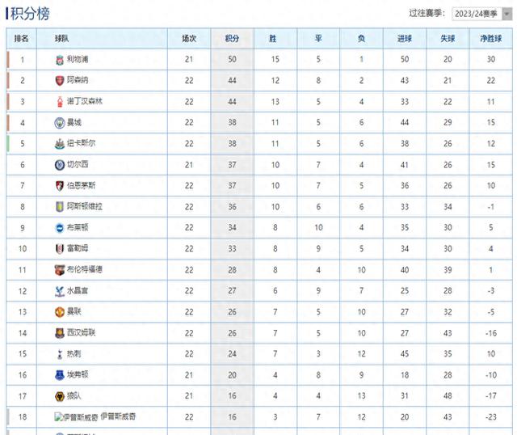
Task: Click the Chelsea club crest icon
Action: click(60, 165)
